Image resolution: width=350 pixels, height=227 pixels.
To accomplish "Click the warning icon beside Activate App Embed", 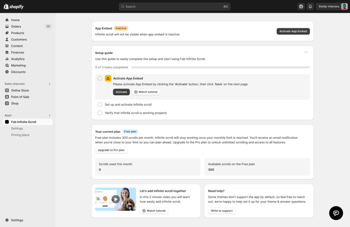I will (108, 78).
